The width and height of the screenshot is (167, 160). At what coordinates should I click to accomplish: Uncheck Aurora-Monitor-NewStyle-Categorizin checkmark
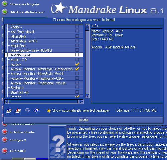[77, 69]
